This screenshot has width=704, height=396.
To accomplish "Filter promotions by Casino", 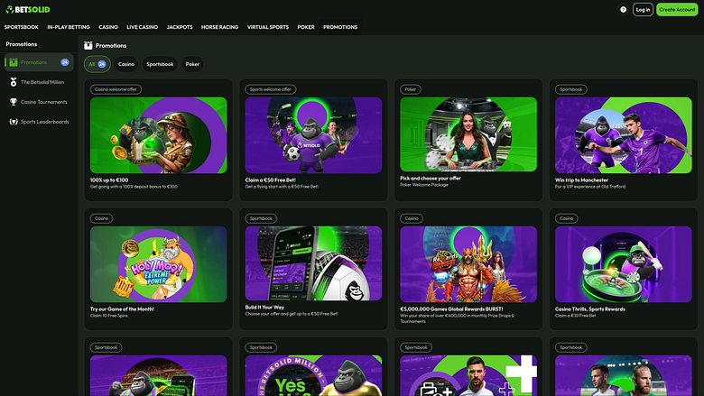I will 126,64.
